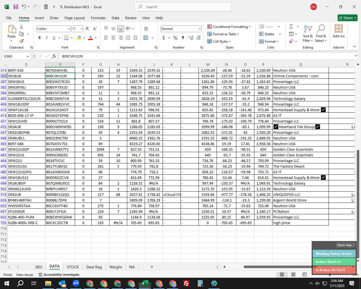Open the File menu
Screen dimensions: 361x289
click(x=9, y=18)
